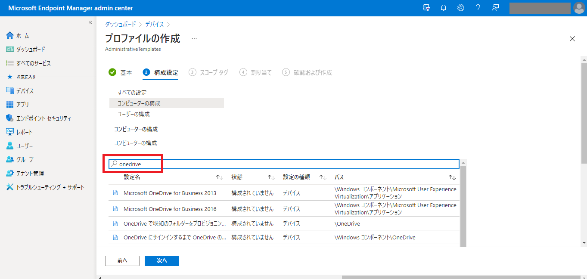This screenshot has height=279, width=587.
Task: Sort by the 設定の種類 column
Action: 297,177
